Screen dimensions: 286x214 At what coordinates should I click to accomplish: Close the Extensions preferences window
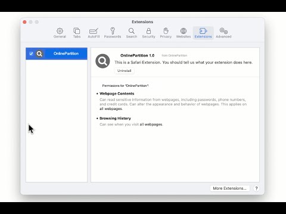(24, 22)
